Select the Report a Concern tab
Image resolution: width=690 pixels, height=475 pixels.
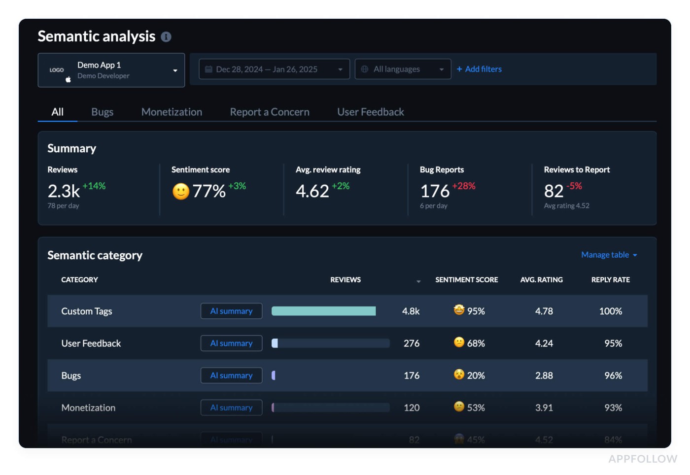click(270, 112)
